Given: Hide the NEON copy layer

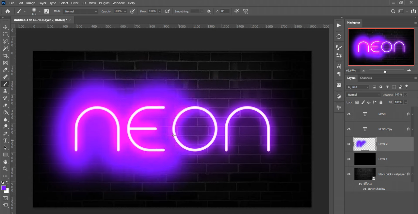Looking at the screenshot, I should [349, 129].
